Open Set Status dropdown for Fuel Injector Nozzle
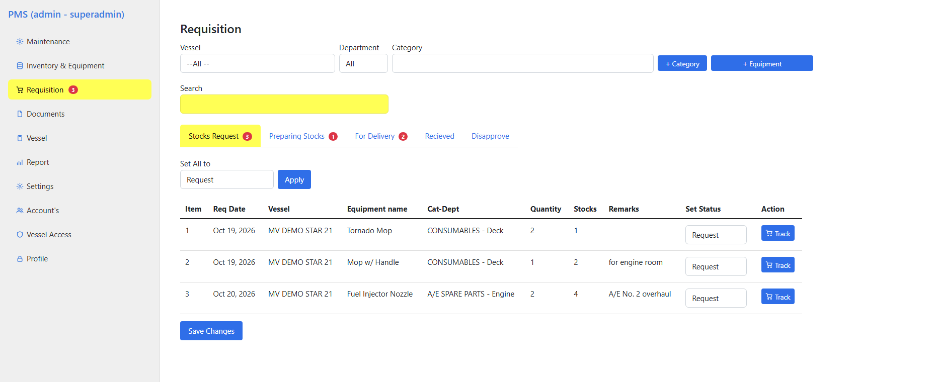Viewport: 936px width, 382px height. pyautogui.click(x=716, y=298)
